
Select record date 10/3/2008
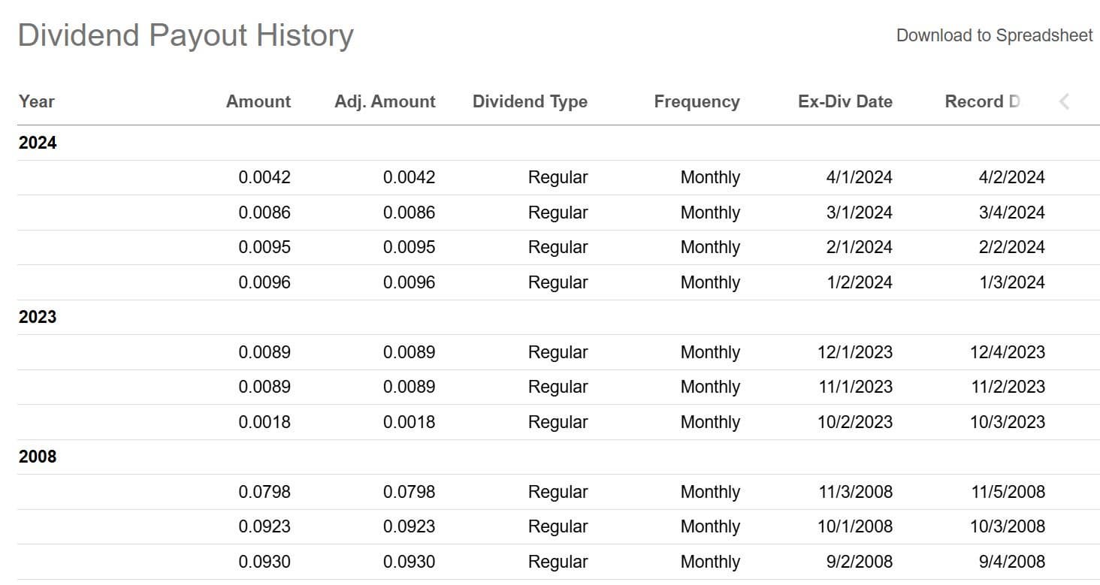1008,526
